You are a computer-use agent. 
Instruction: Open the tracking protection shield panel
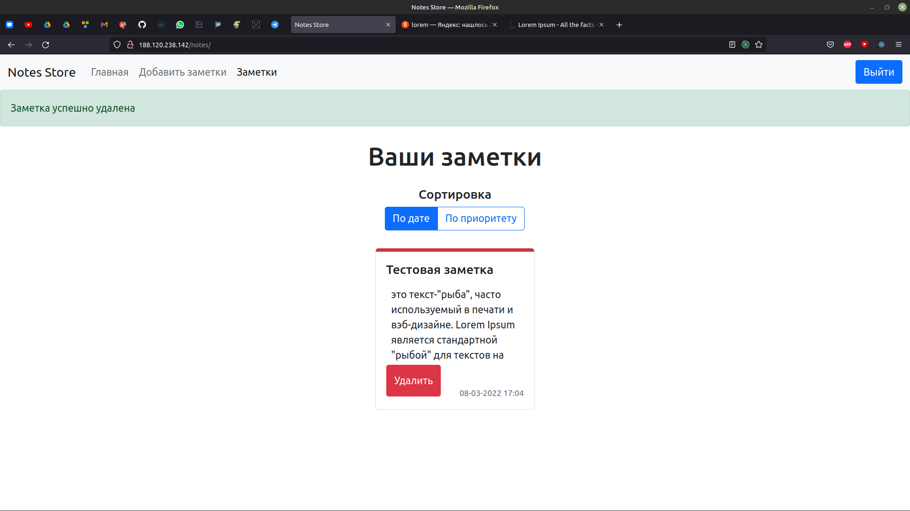117,44
